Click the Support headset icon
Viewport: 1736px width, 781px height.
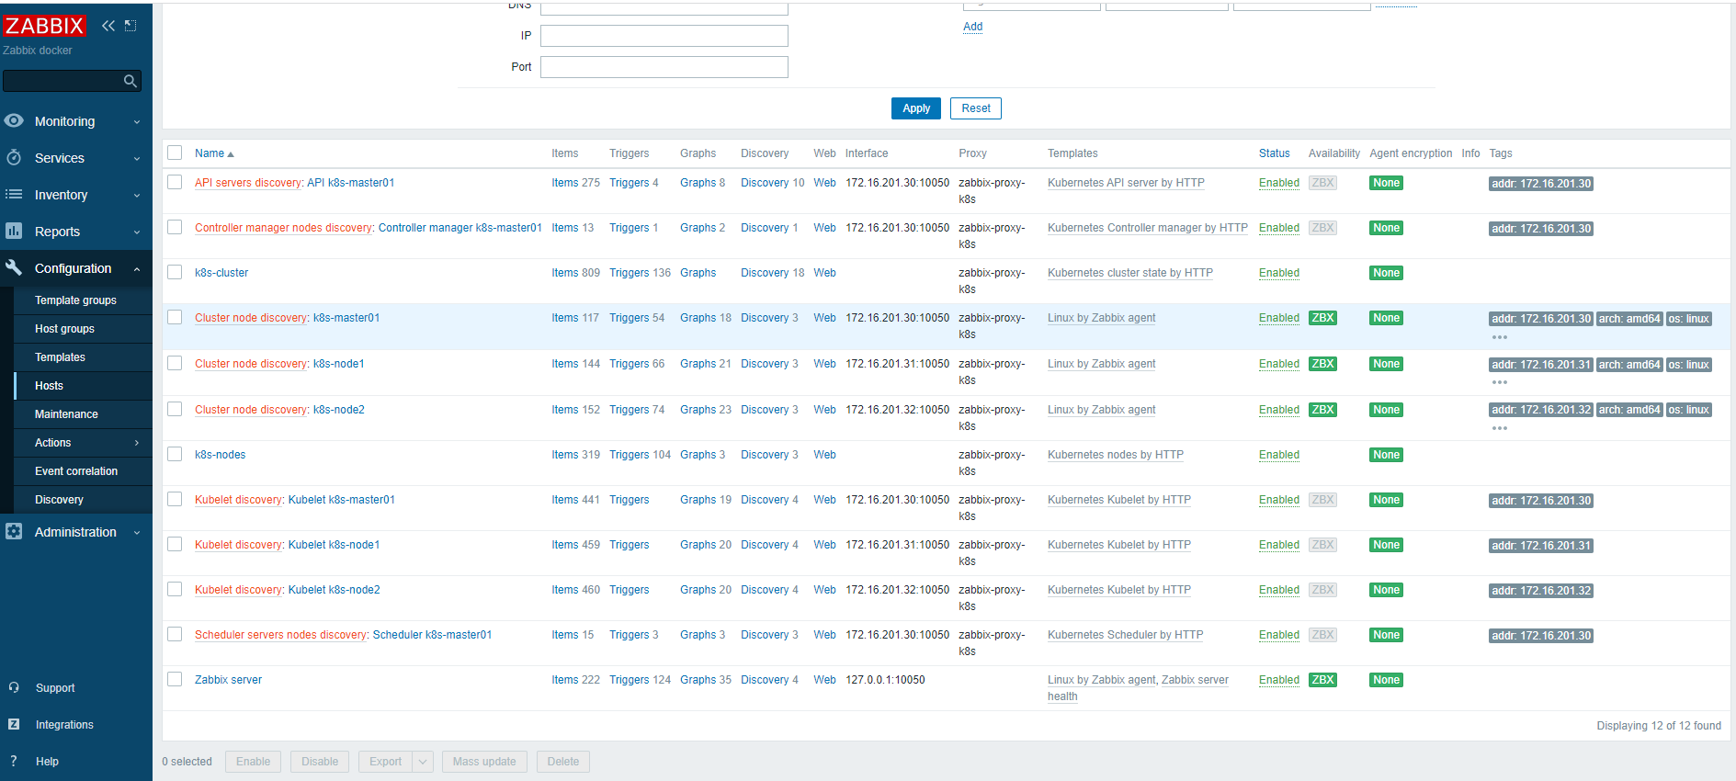coord(14,687)
